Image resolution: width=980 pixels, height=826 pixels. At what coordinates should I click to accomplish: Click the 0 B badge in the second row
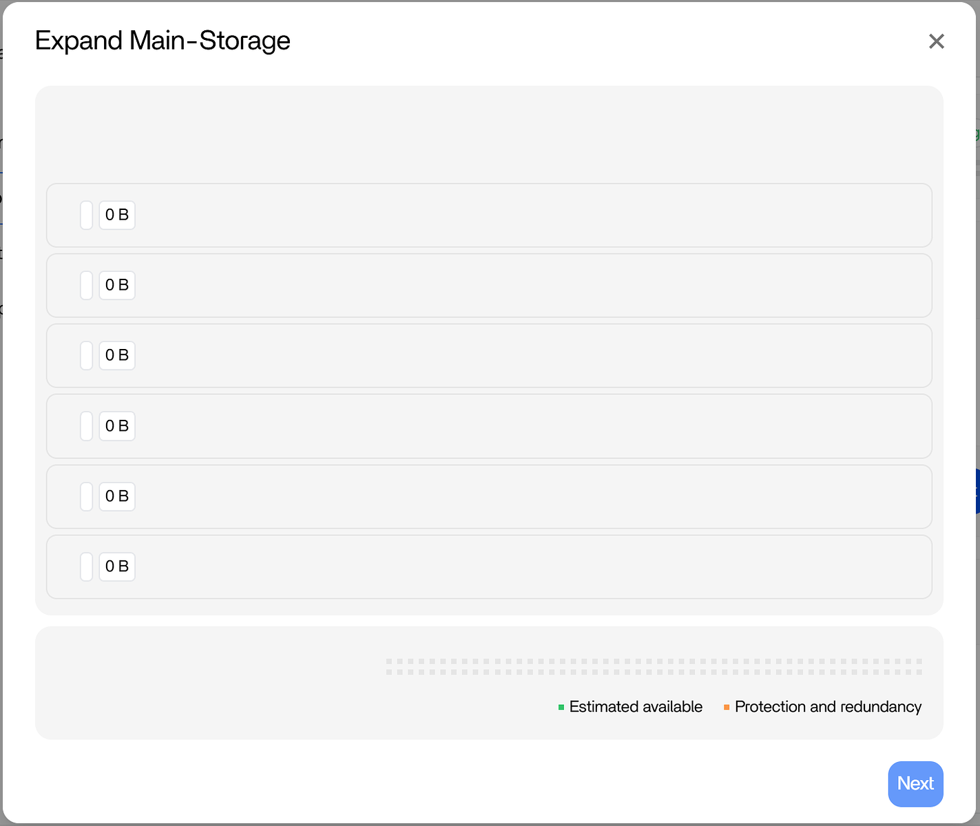pyautogui.click(x=117, y=286)
